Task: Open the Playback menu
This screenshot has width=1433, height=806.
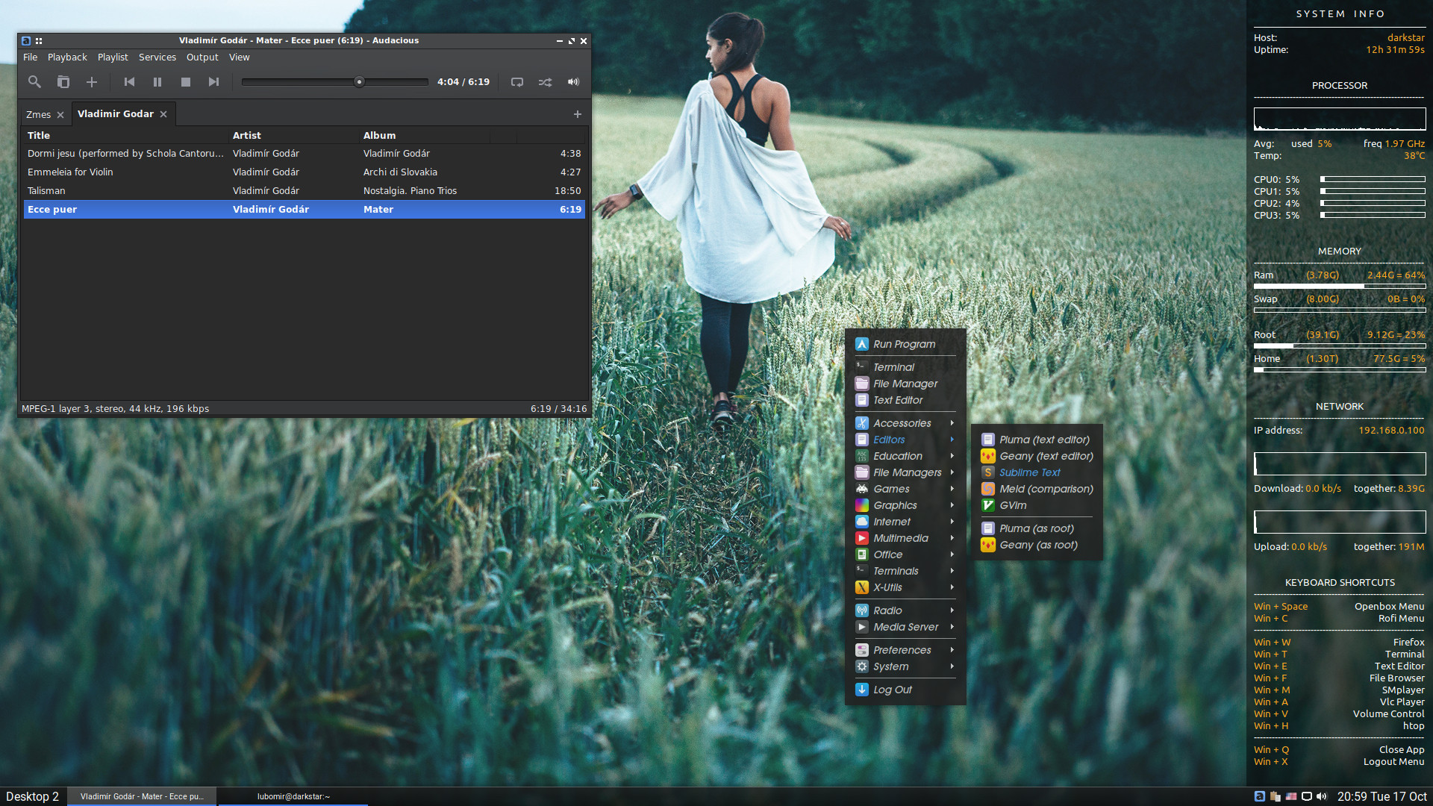Action: [67, 57]
